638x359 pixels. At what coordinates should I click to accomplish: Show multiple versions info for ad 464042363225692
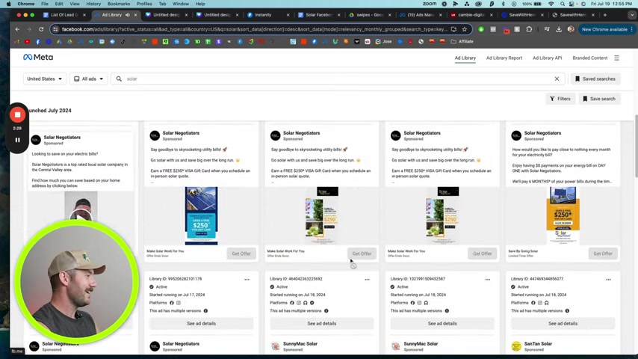click(326, 311)
